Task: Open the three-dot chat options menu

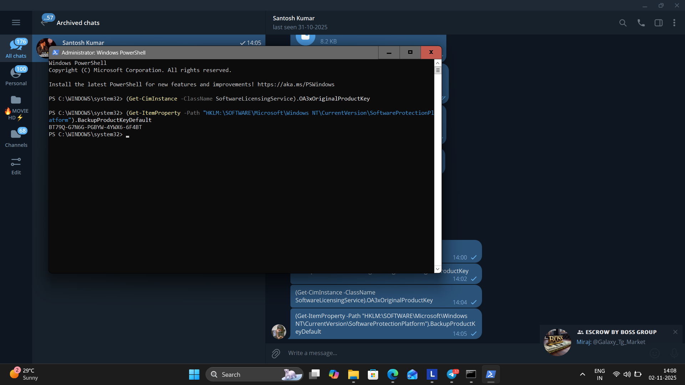Action: click(674, 23)
